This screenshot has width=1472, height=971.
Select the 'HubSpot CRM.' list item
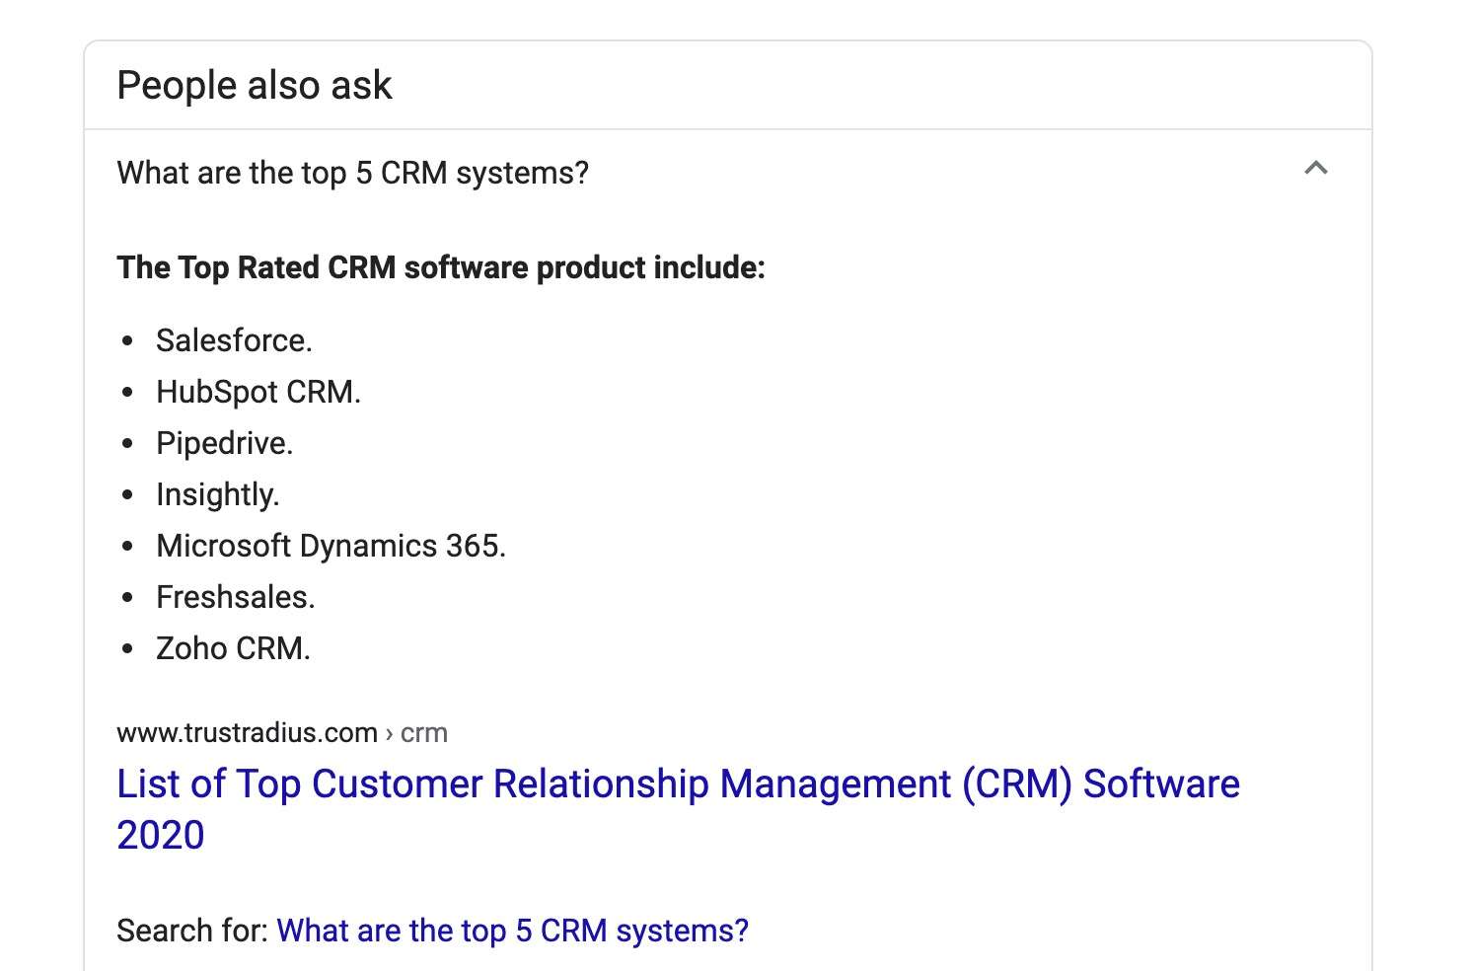258,392
